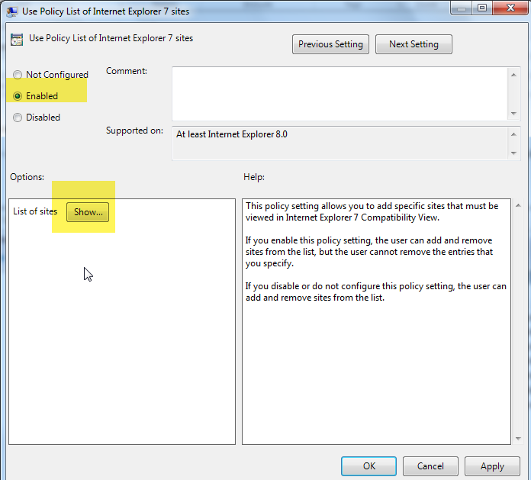Viewport: 531px width, 480px height.
Task: Click Comment box scroll down arrow
Action: pyautogui.click(x=513, y=114)
